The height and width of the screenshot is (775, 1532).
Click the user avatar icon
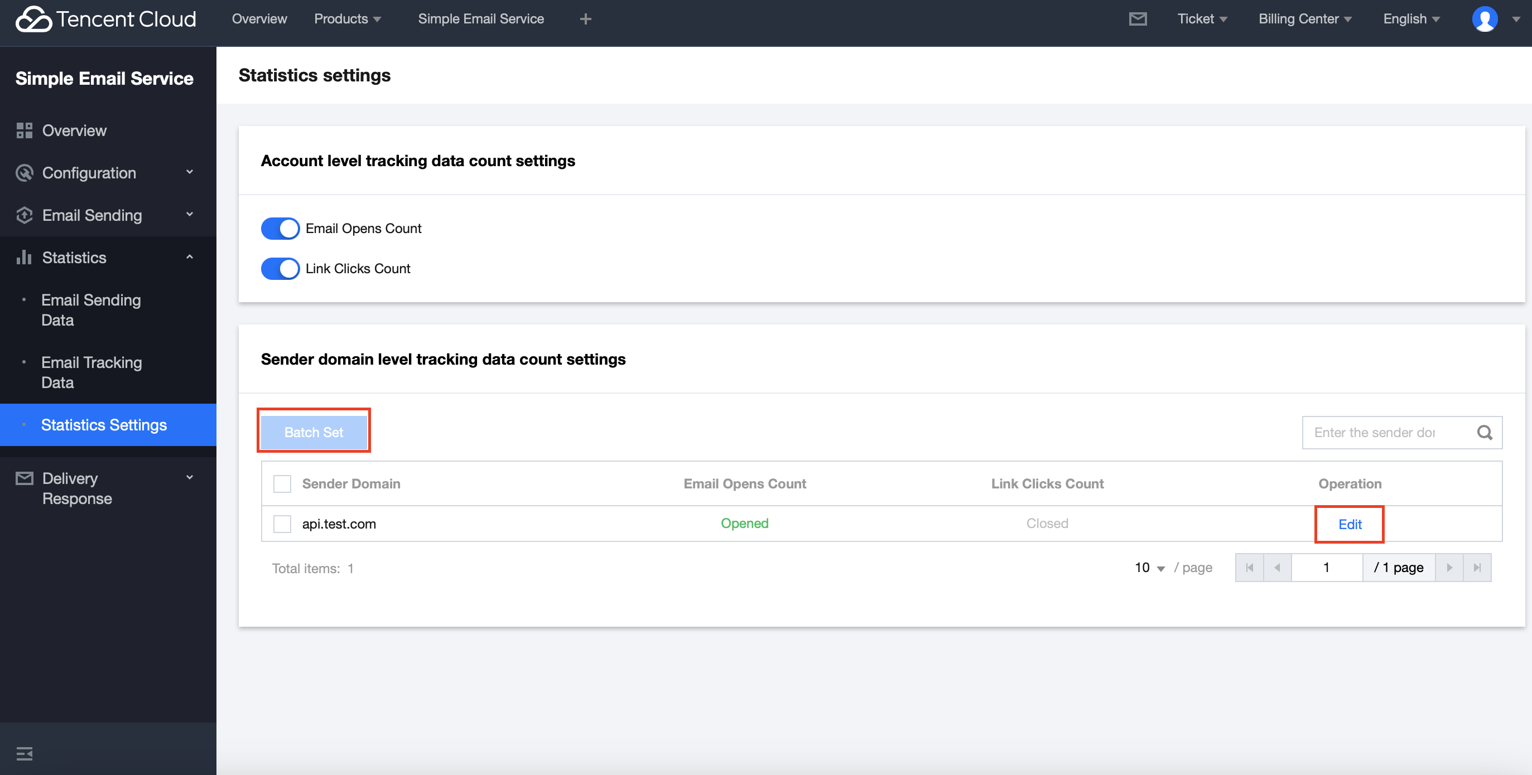pos(1485,19)
